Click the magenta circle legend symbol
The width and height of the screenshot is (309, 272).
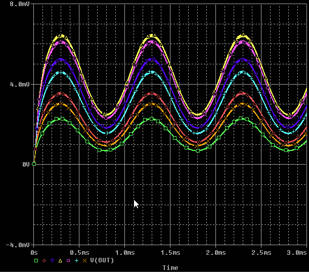coord(68,260)
